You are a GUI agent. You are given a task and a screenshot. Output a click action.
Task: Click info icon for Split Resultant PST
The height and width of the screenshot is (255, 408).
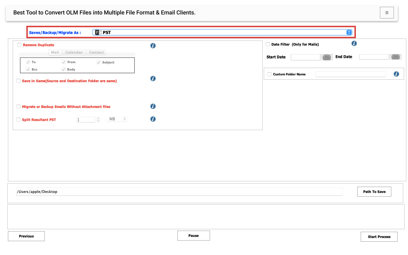(x=153, y=119)
